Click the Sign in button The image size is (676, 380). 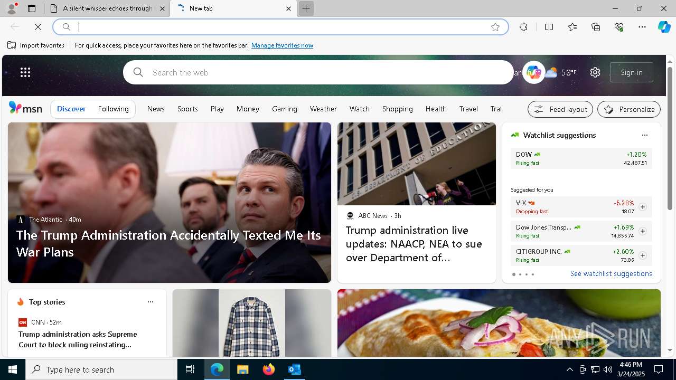tap(632, 72)
